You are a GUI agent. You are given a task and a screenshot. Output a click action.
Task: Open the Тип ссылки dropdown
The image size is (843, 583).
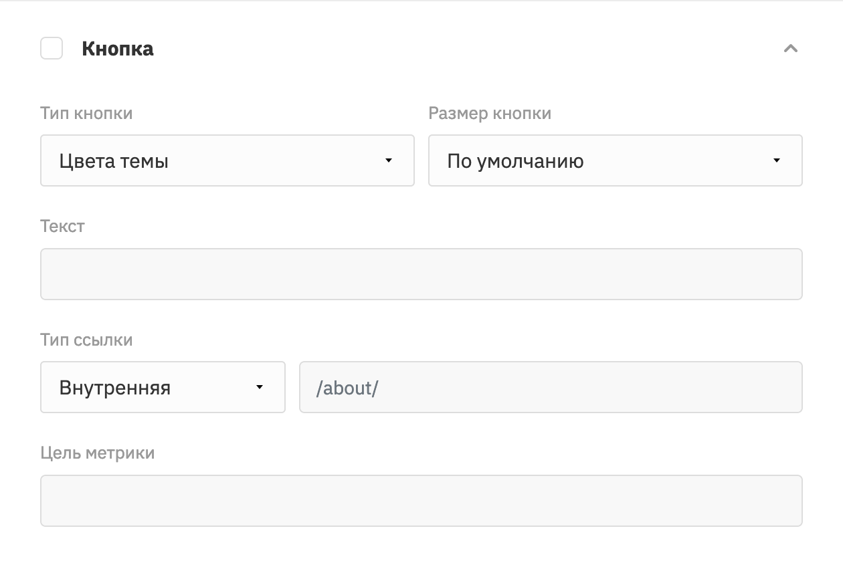[x=163, y=387]
